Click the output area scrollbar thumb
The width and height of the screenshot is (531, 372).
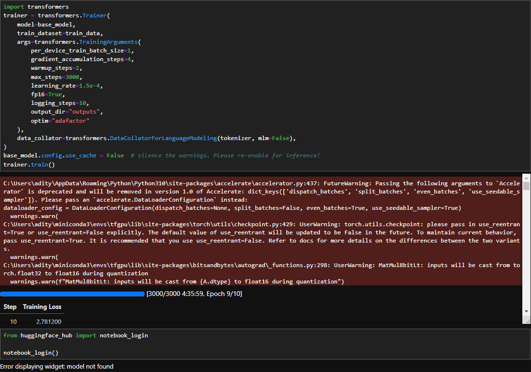(526, 186)
